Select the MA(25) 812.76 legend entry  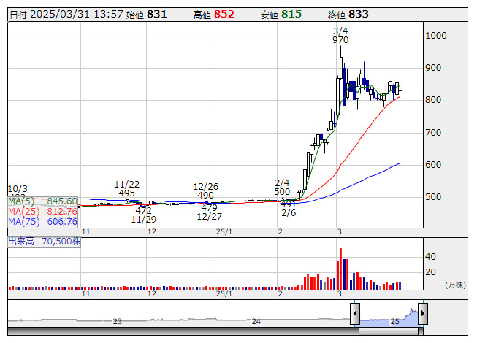click(43, 211)
